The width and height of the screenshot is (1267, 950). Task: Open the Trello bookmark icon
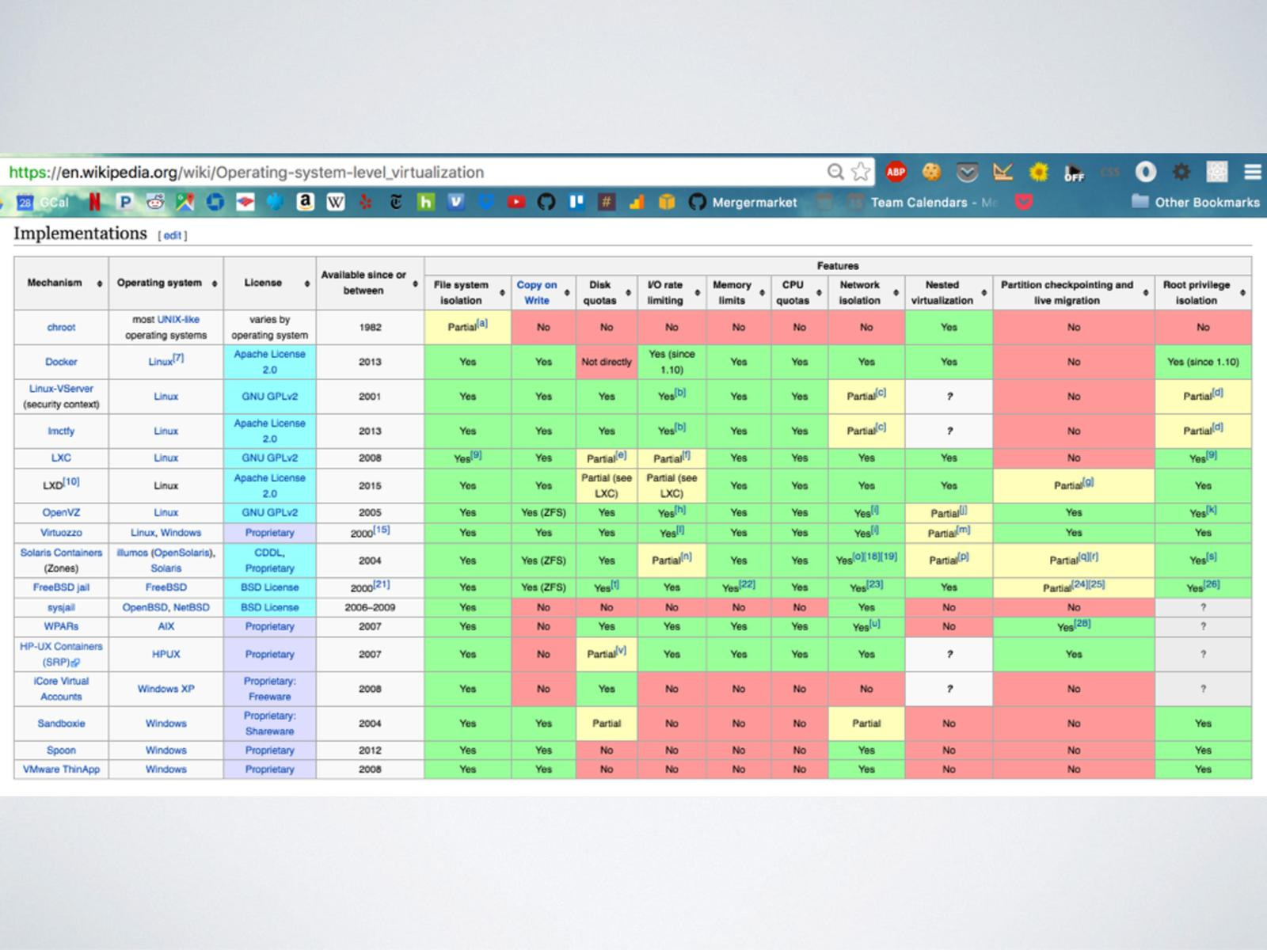pos(576,202)
